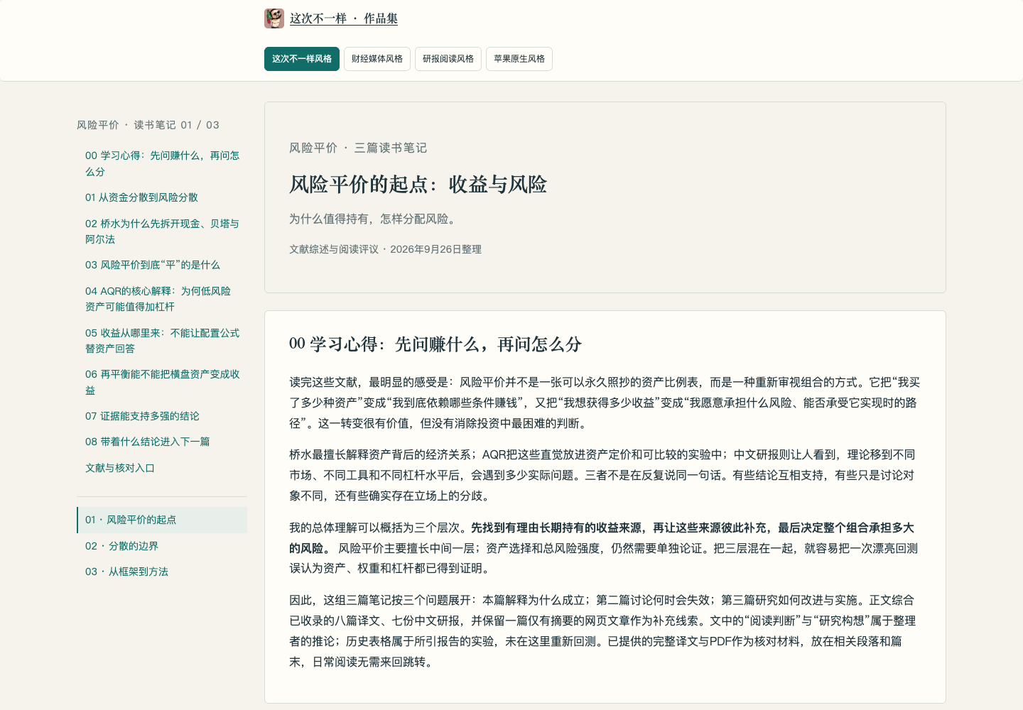Click the paragraph starting 因此，这组三篇笔记
1023x710 pixels.
pos(605,630)
